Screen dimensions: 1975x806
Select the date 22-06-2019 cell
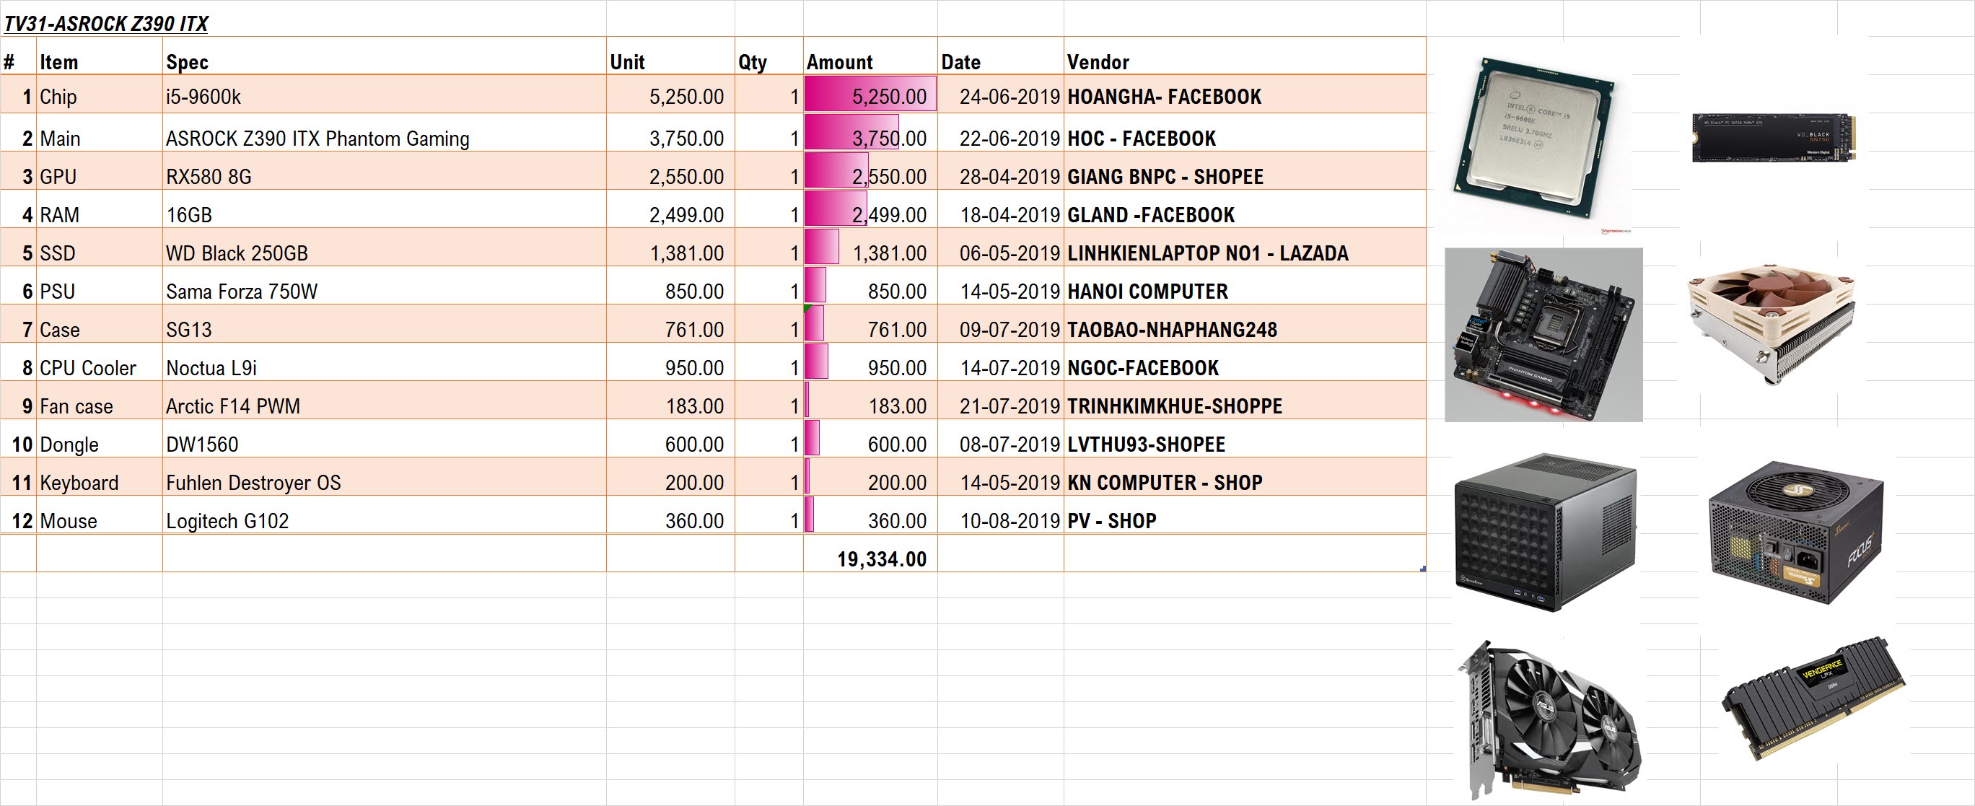pos(1001,133)
